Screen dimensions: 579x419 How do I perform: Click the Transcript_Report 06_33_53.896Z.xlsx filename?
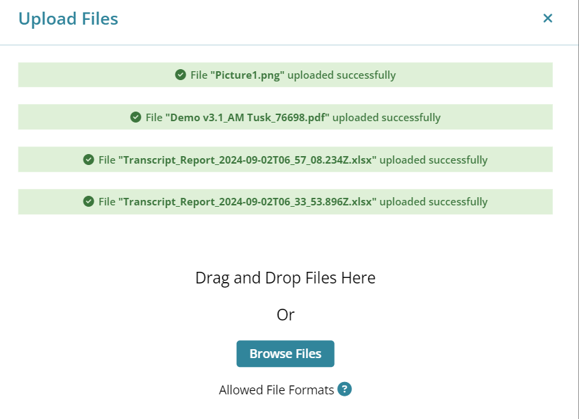tap(247, 202)
